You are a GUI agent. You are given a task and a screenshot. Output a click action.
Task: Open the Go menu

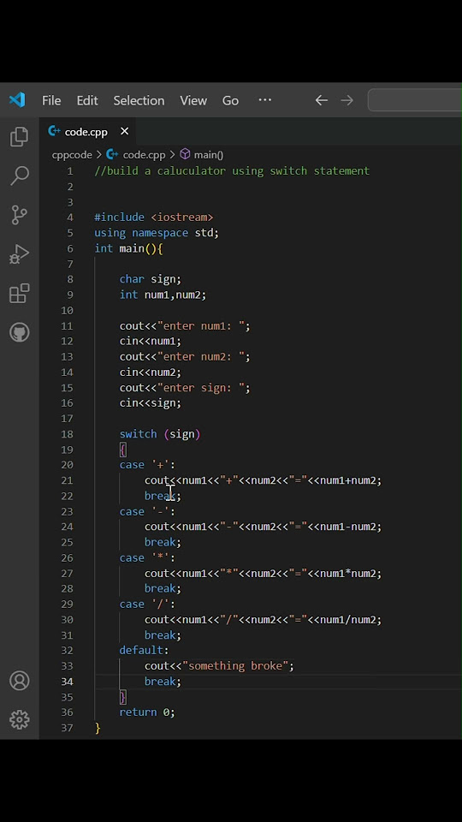(x=230, y=100)
